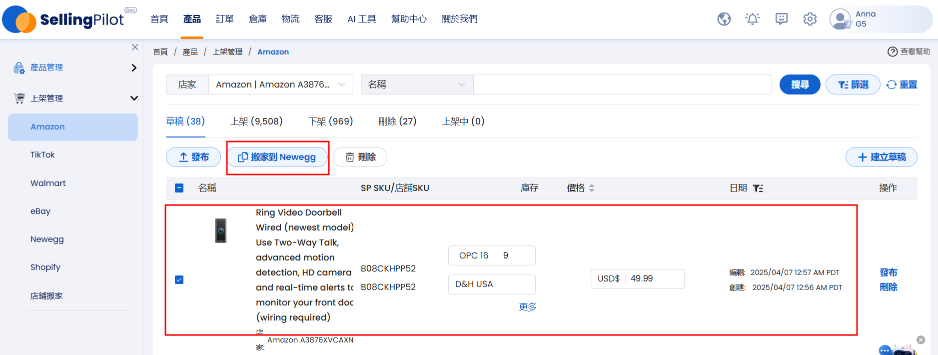Image resolution: width=938 pixels, height=355 pixels.
Task: Select Amazon in the sidebar
Action: pos(73,127)
